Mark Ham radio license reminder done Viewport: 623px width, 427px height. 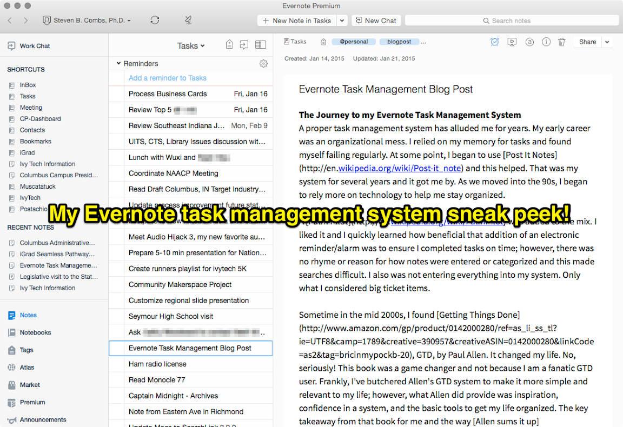[116, 364]
